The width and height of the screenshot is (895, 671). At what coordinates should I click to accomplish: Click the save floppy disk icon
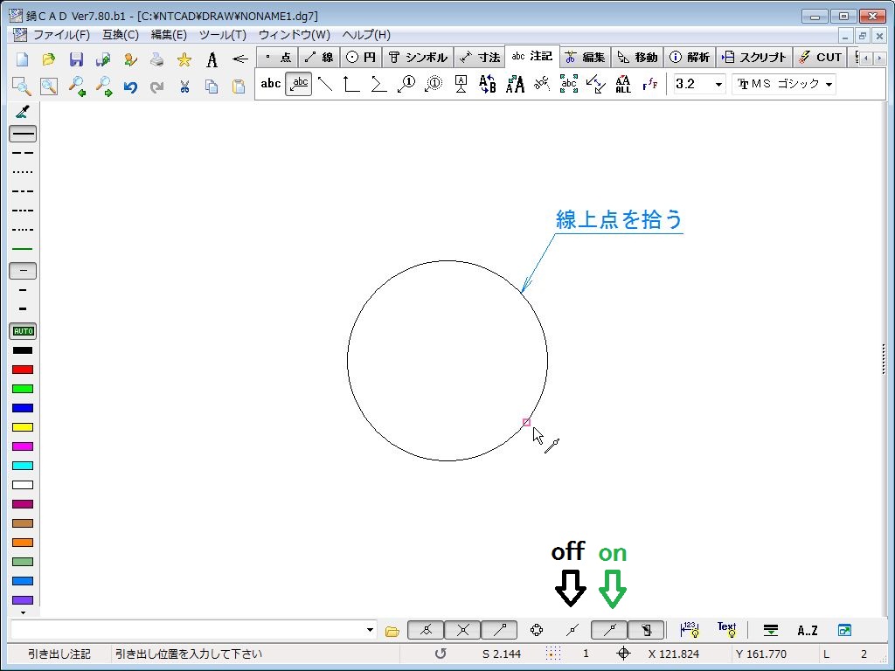click(76, 59)
